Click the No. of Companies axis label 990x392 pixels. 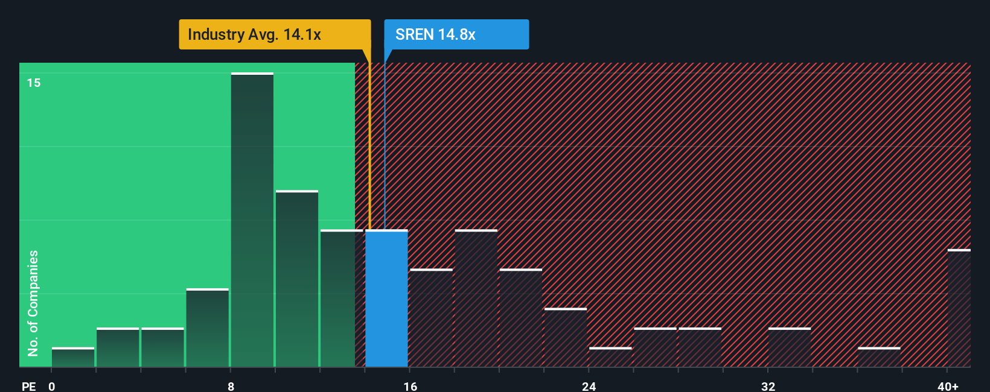point(33,303)
